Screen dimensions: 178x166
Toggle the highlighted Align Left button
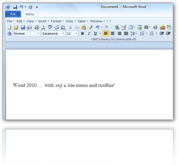point(106,34)
